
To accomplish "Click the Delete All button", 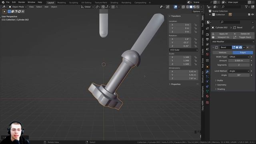I will [243, 34].
